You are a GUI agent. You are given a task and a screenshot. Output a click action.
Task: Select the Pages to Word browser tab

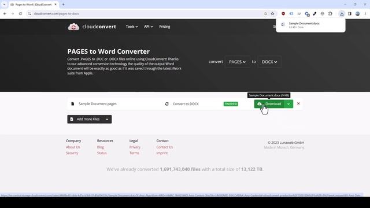tap(33, 5)
